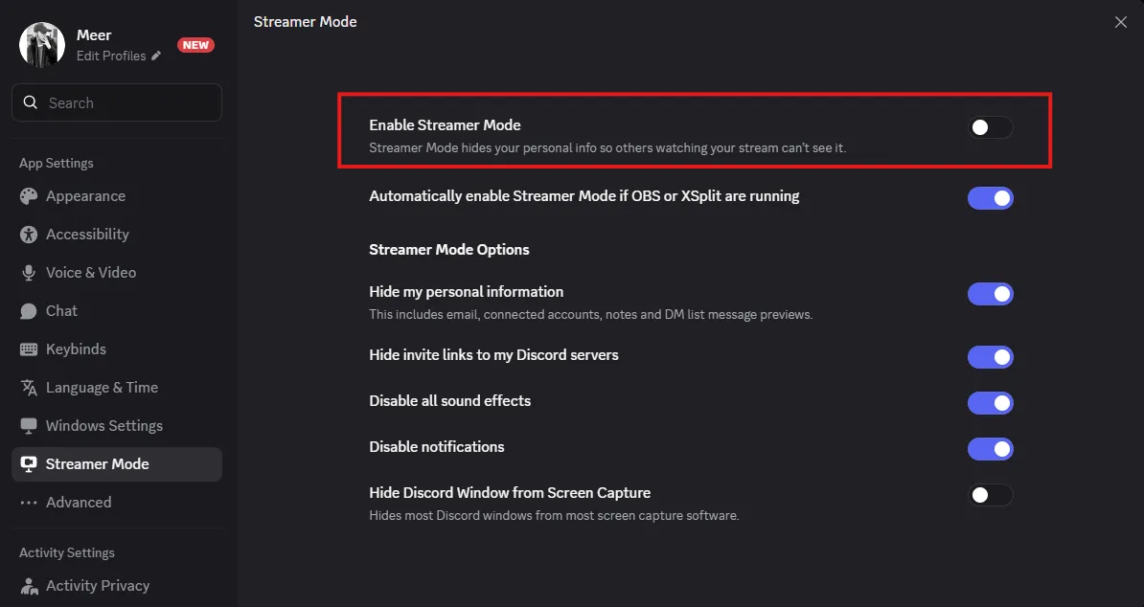Click the Windows Settings monitor icon

[x=29, y=426]
